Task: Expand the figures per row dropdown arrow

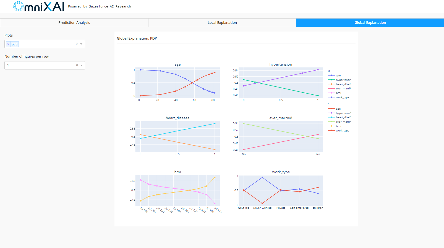Action: click(81, 65)
